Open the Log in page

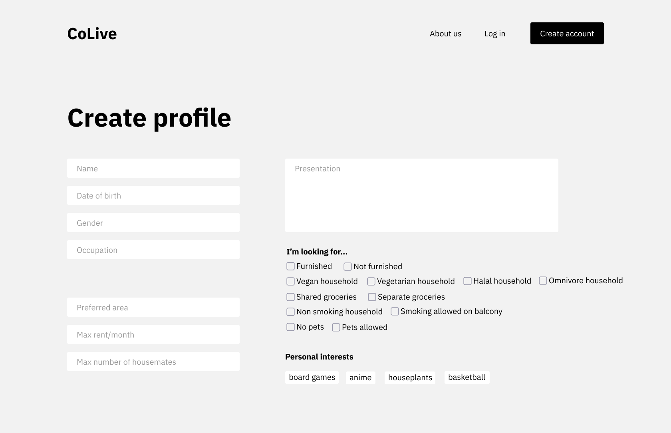494,34
